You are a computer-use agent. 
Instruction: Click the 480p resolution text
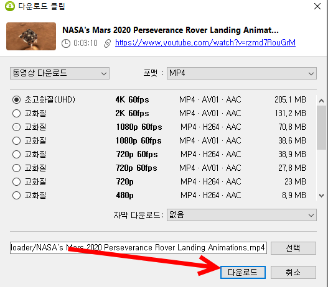(x=125, y=196)
